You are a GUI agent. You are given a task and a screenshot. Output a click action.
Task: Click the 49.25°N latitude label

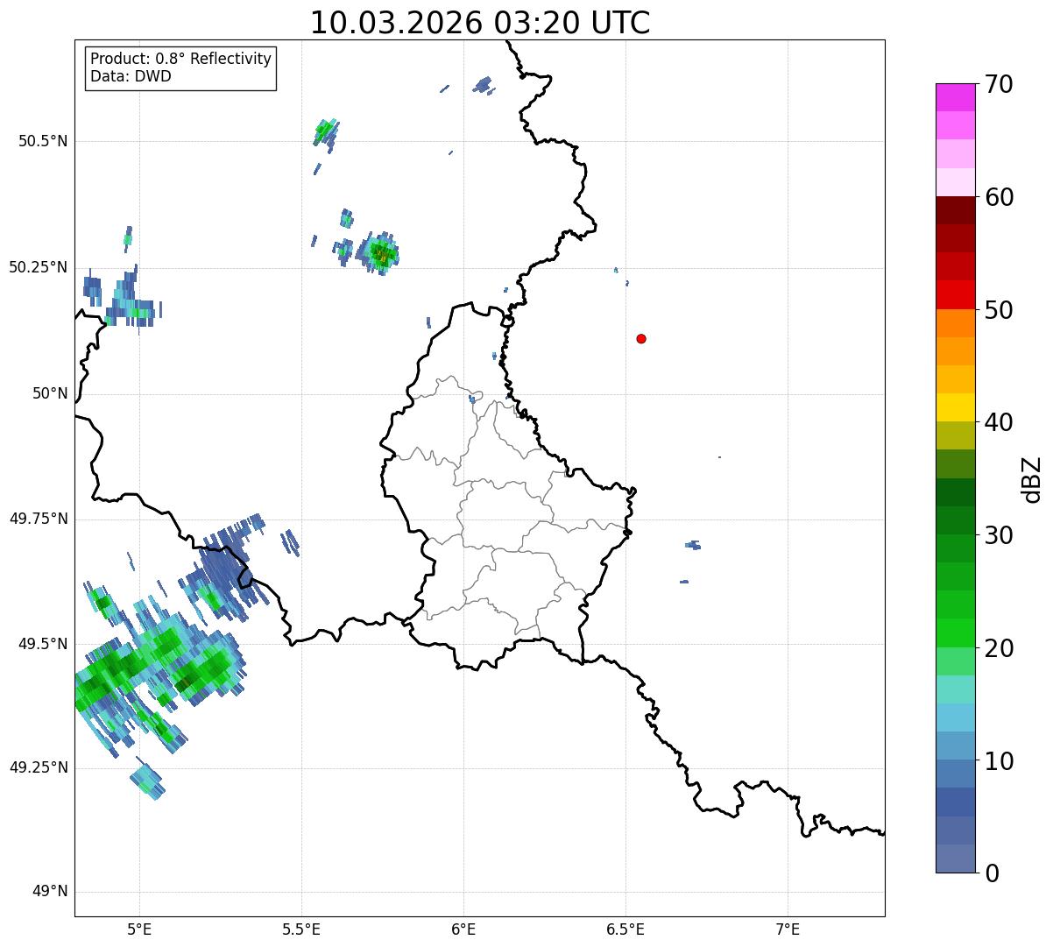point(38,768)
